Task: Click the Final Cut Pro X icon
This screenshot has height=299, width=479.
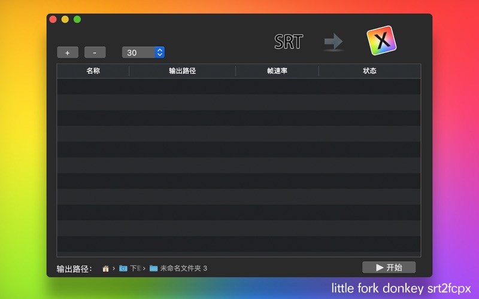Action: [382, 41]
